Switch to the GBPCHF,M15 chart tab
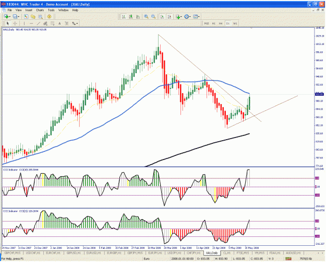 click(13, 253)
